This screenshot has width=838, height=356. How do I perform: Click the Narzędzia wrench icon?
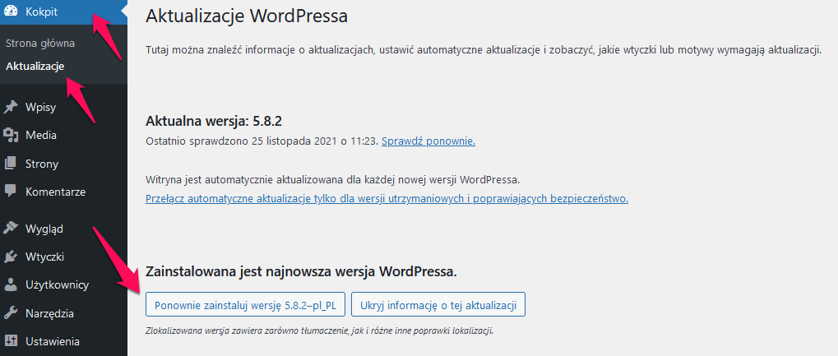click(x=11, y=313)
